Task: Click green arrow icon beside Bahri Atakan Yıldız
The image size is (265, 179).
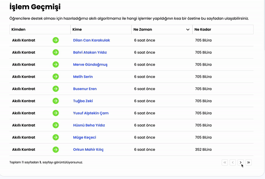Action: [x=56, y=52]
